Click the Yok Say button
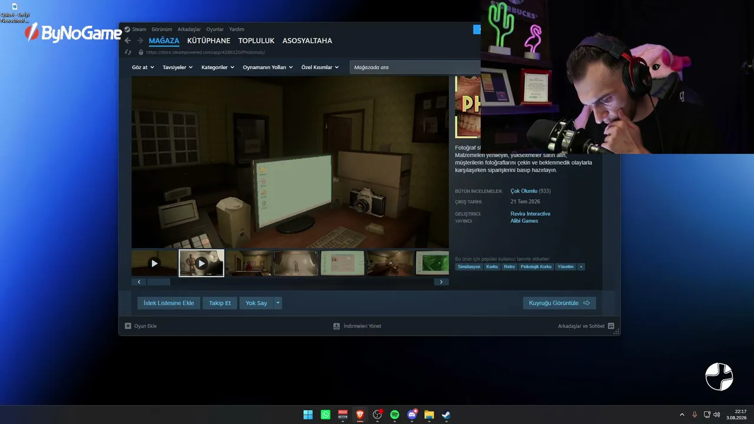This screenshot has height=424, width=754. (256, 303)
